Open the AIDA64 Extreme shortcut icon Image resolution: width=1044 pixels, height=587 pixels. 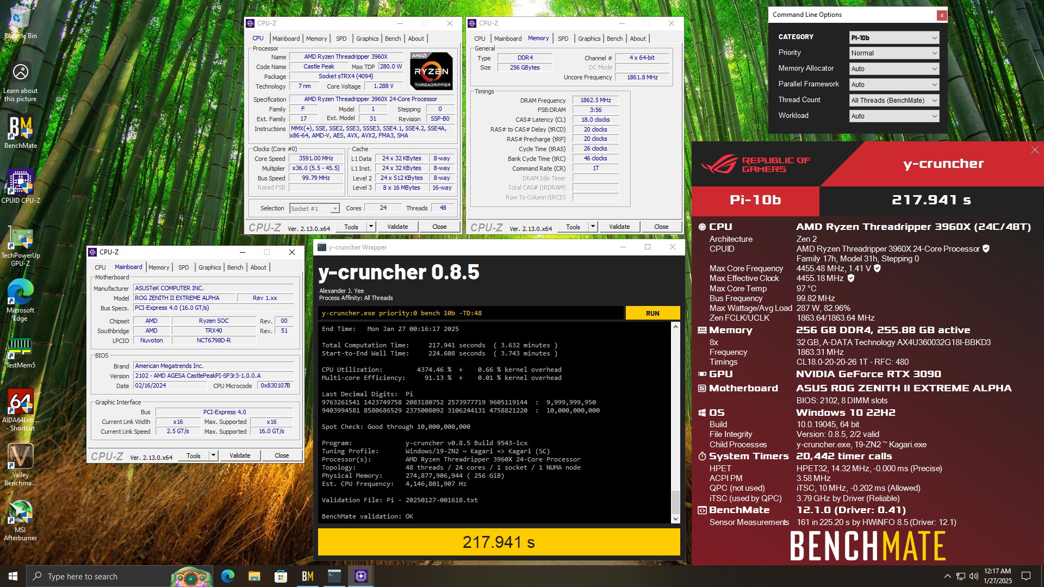(x=21, y=410)
